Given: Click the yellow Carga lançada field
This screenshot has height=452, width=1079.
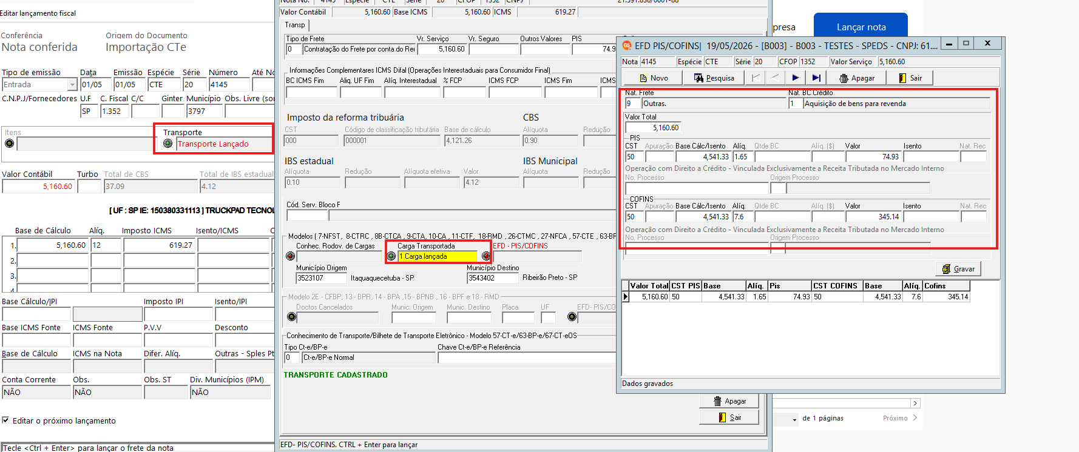Looking at the screenshot, I should [438, 256].
